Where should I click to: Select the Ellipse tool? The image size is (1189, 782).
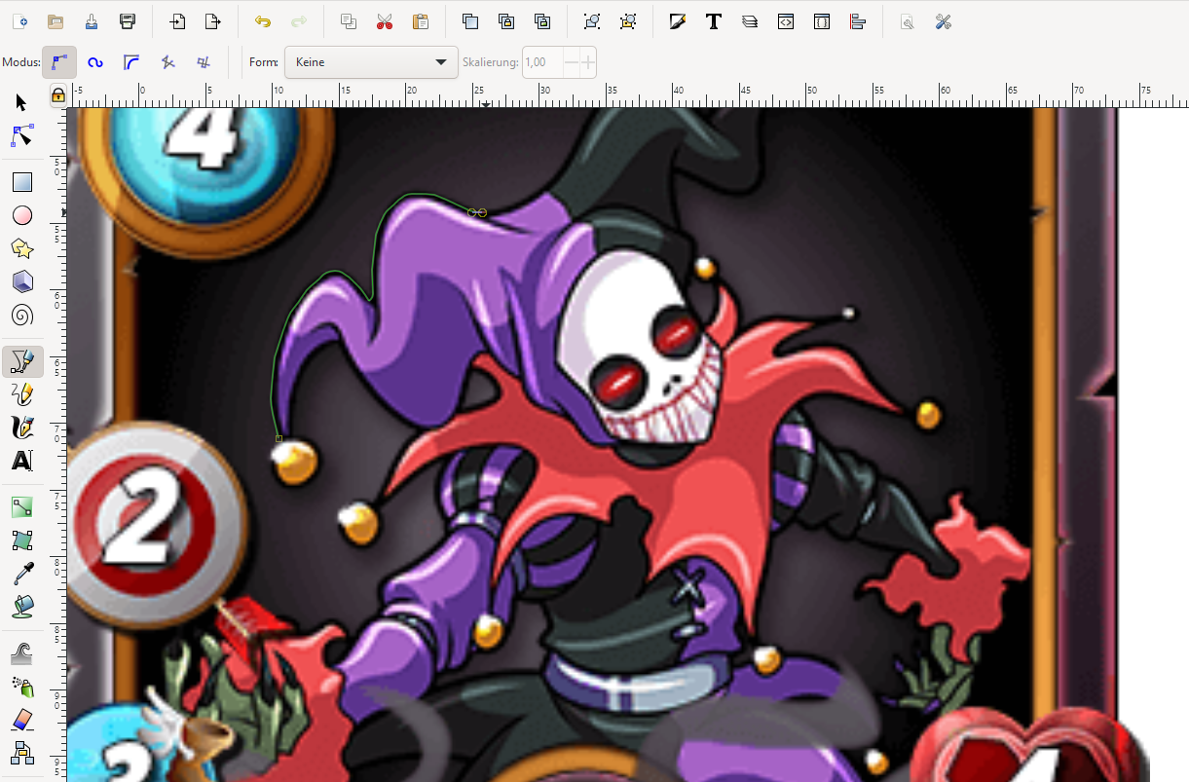(22, 215)
